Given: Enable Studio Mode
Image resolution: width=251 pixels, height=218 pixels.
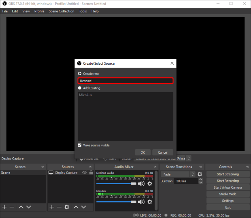Looking at the screenshot, I should point(228,194).
